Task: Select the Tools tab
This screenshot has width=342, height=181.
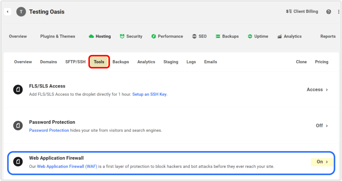Action: coord(99,62)
